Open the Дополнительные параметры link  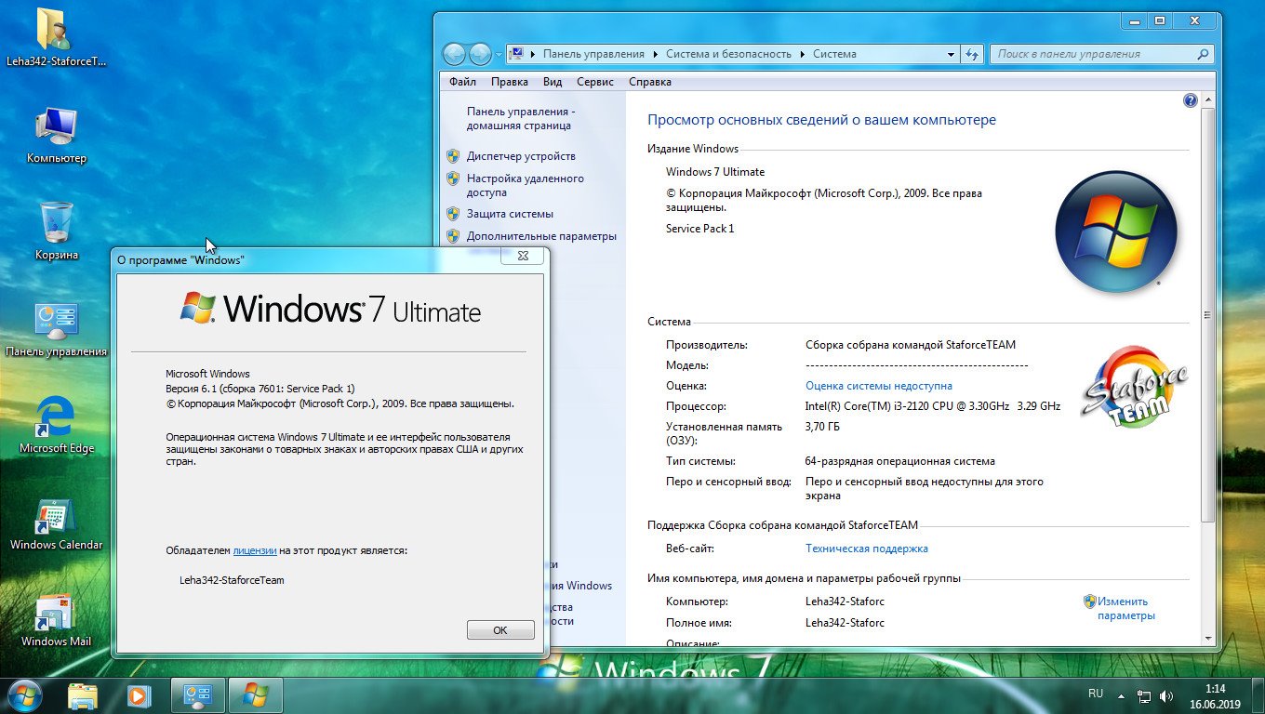541,236
